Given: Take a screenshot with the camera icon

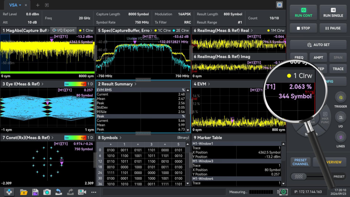Looking at the screenshot, I should (47, 192).
